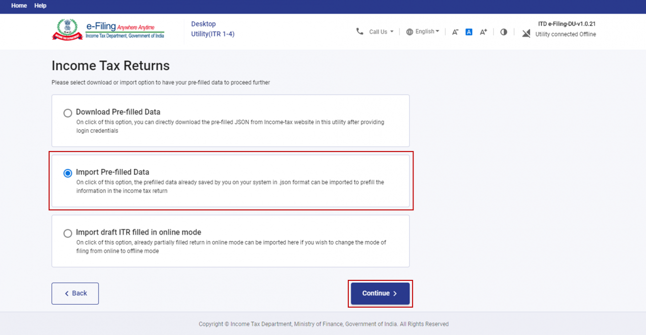Select the increase font size icon (A+)
This screenshot has width=646, height=335.
pos(483,31)
